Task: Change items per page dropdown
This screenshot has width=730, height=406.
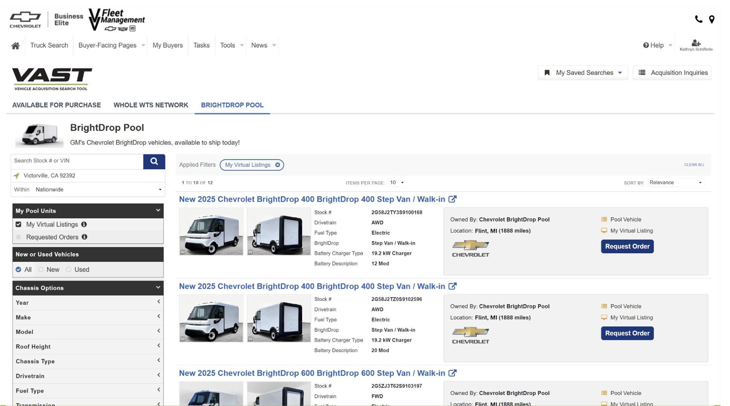Action: (398, 183)
